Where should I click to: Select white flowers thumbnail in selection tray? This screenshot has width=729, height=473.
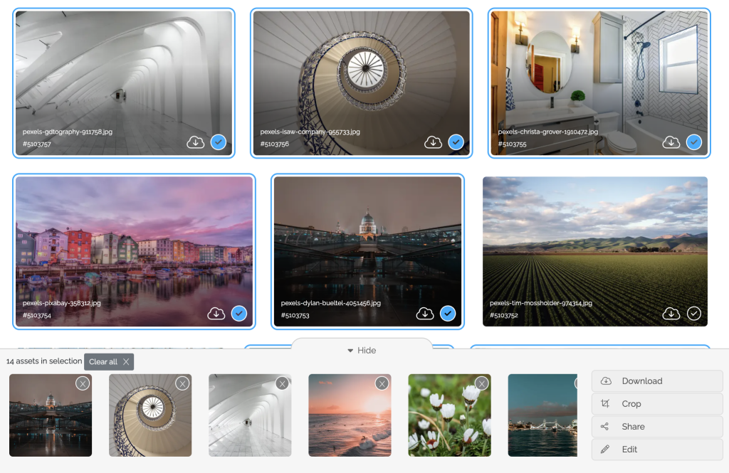[x=450, y=415]
